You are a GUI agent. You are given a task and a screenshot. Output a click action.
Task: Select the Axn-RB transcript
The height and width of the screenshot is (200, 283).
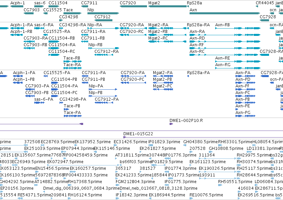(238, 28)
